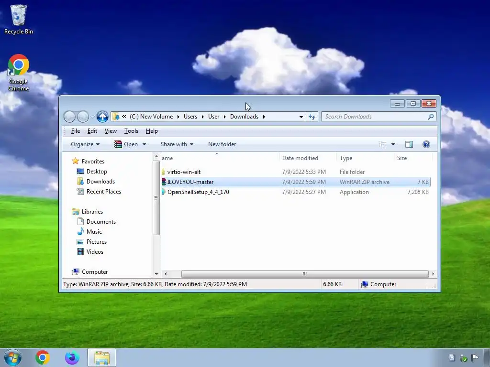Refresh the Downloads folder view

click(x=312, y=117)
